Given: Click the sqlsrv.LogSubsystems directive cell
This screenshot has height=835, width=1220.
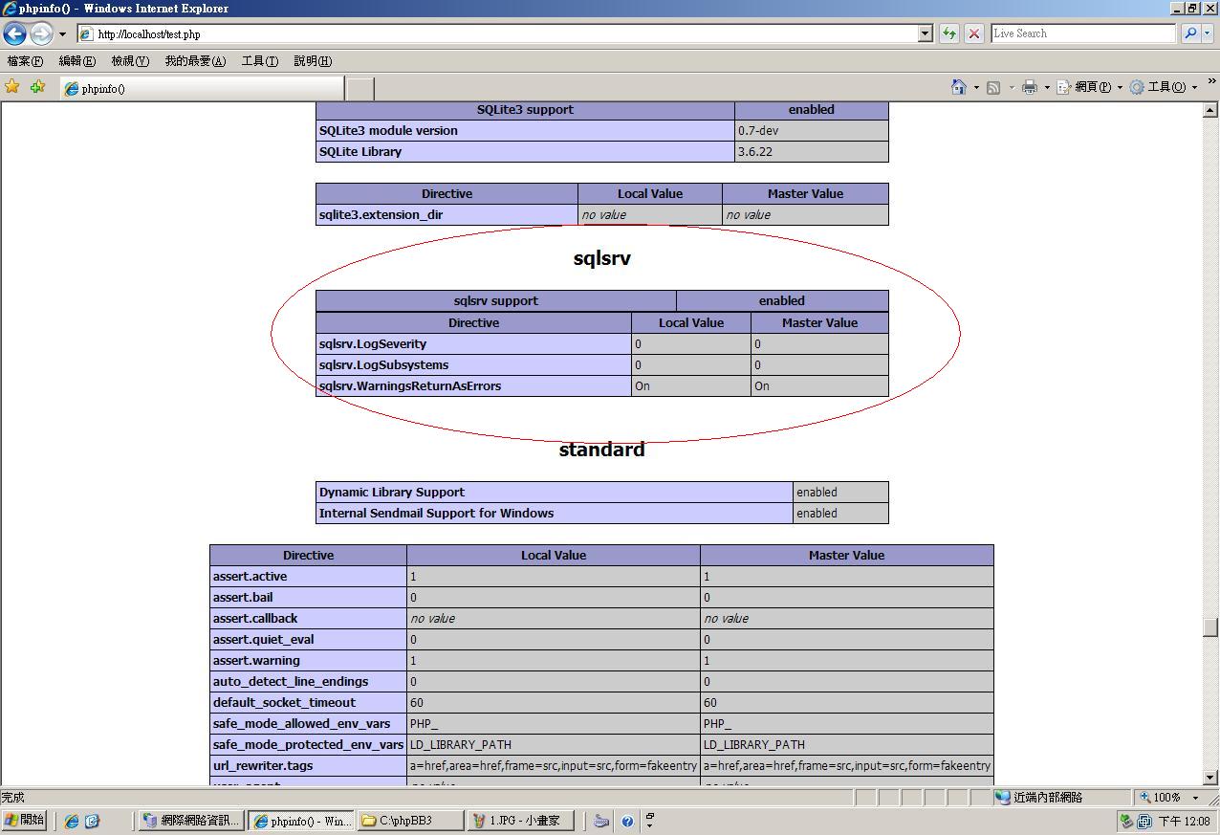Looking at the screenshot, I should click(473, 365).
